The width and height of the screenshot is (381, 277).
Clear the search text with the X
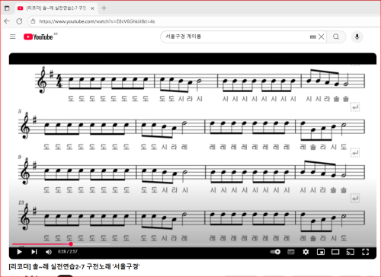point(322,37)
